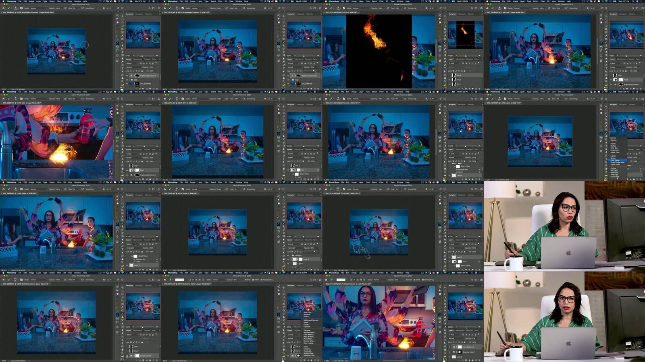The image size is (645, 362).
Task: Select Color Balance in the open adjustment-layer menu
Action: pyautogui.click(x=309, y=335)
